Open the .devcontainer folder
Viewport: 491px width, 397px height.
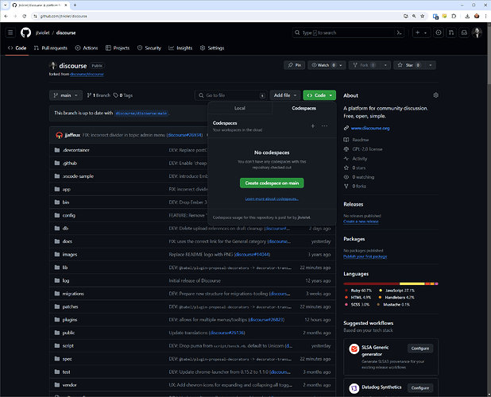click(x=75, y=150)
